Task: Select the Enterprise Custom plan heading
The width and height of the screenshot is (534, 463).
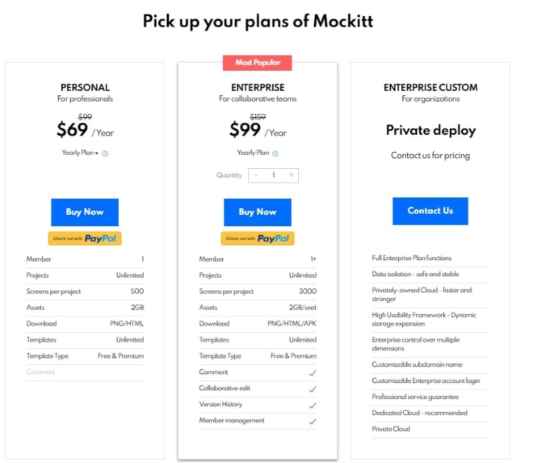Action: 431,87
